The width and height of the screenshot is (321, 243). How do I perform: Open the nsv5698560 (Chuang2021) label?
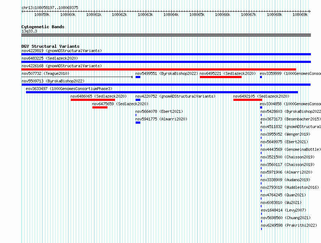(x=286, y=218)
